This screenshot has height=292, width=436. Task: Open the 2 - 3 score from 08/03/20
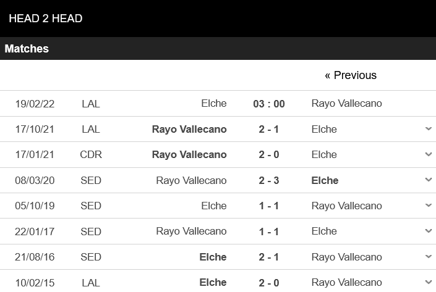coord(268,180)
